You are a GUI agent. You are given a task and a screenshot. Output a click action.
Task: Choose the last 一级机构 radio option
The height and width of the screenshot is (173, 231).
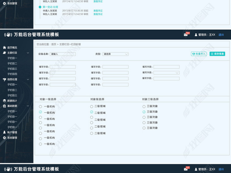point(40,144)
